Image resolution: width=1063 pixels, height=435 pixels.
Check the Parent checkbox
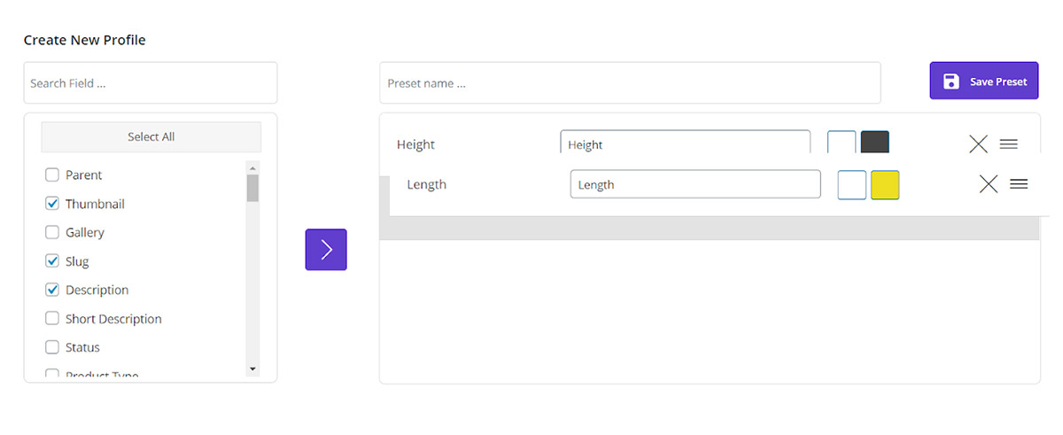click(52, 175)
